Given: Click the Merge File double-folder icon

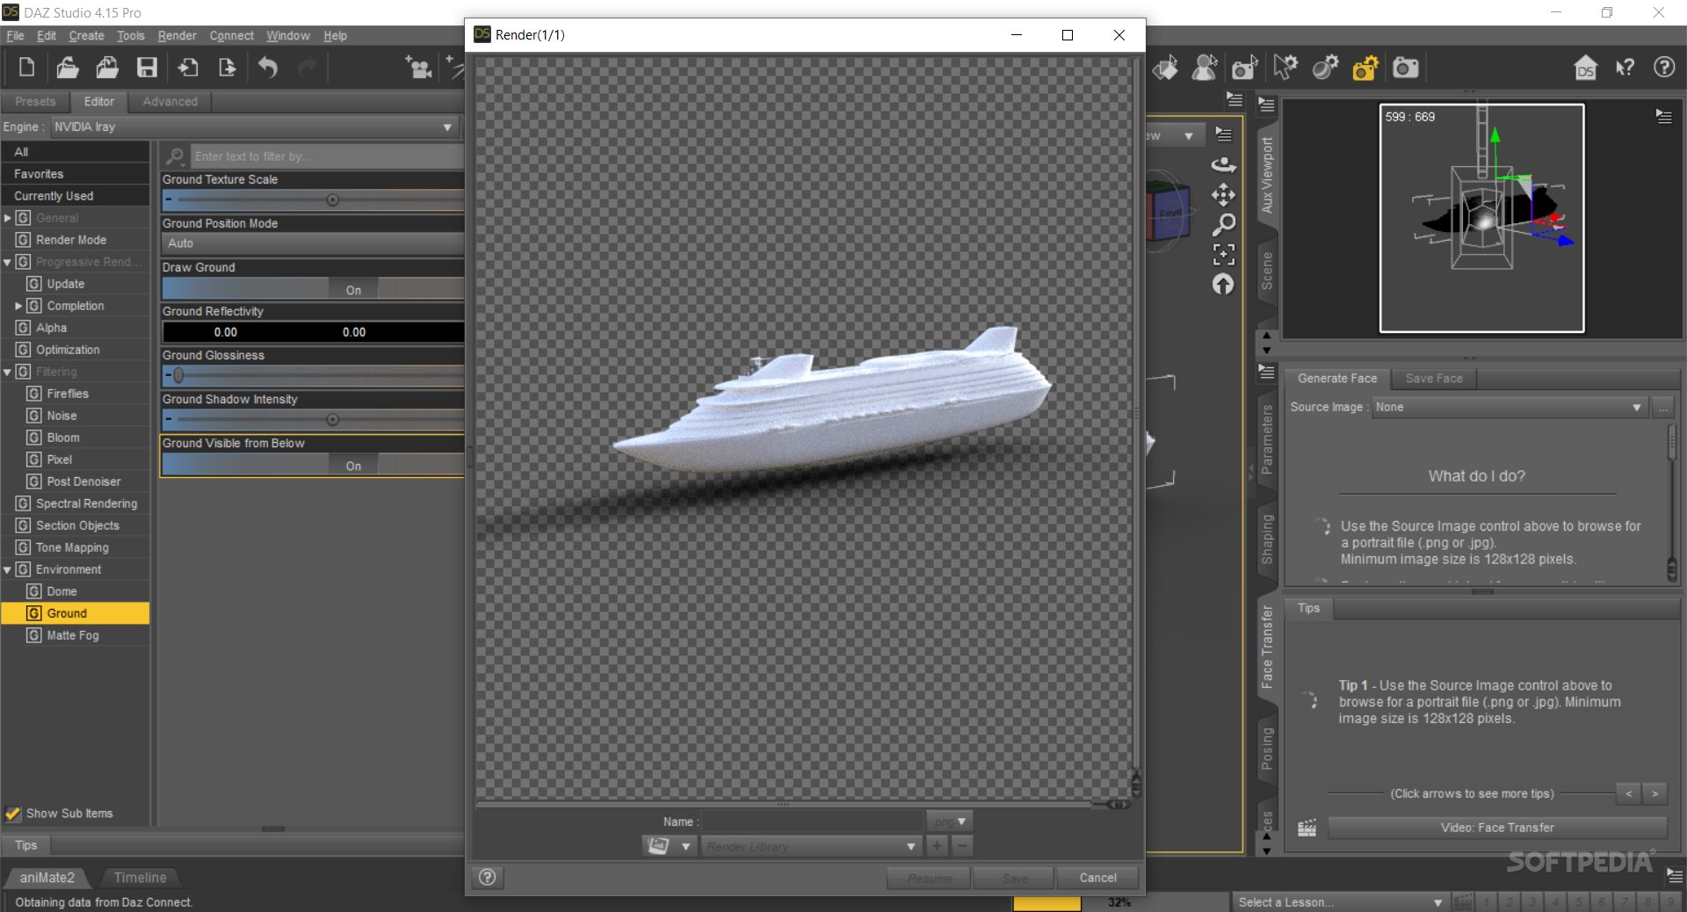Looking at the screenshot, I should pyautogui.click(x=107, y=68).
